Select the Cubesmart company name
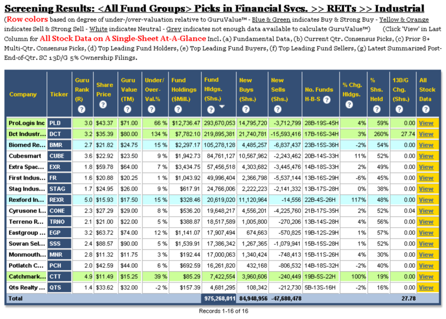Screen dimensions: 446x319 click(25, 156)
